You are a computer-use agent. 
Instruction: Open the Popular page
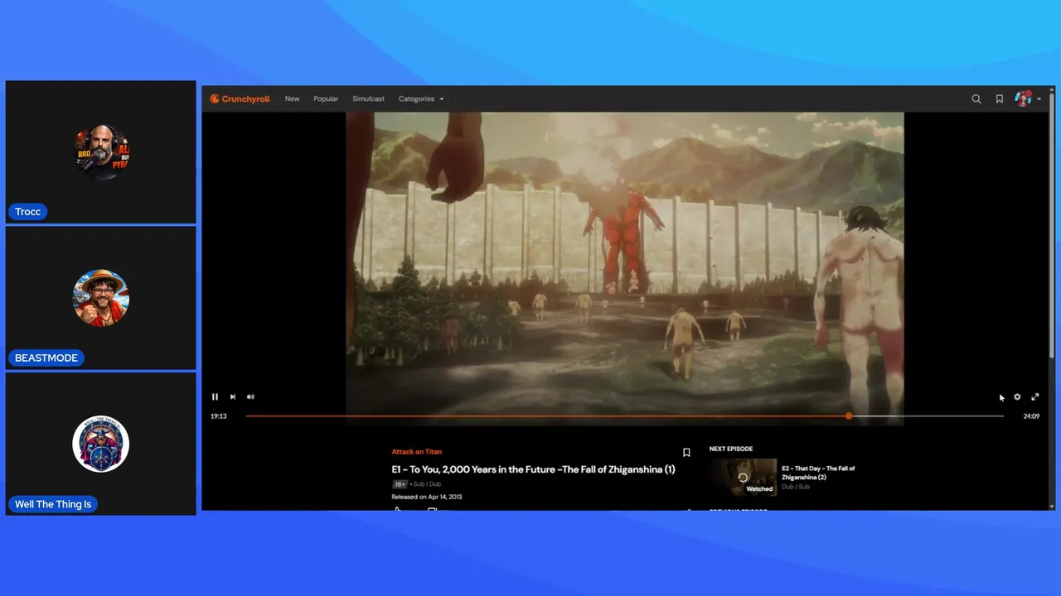[326, 99]
